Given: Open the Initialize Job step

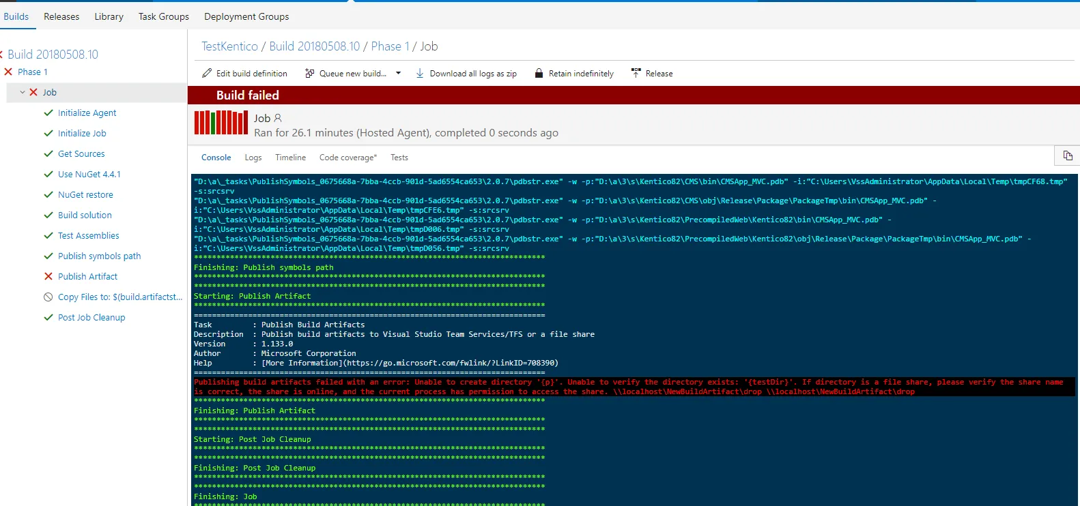Looking at the screenshot, I should coord(82,133).
